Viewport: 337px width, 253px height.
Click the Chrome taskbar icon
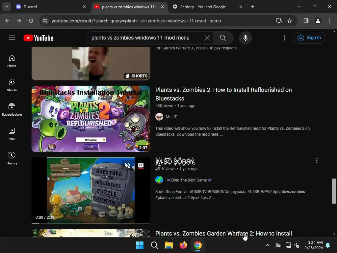pyautogui.click(x=197, y=245)
